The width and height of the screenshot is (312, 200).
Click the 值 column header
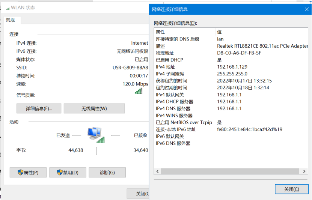pos(219,32)
